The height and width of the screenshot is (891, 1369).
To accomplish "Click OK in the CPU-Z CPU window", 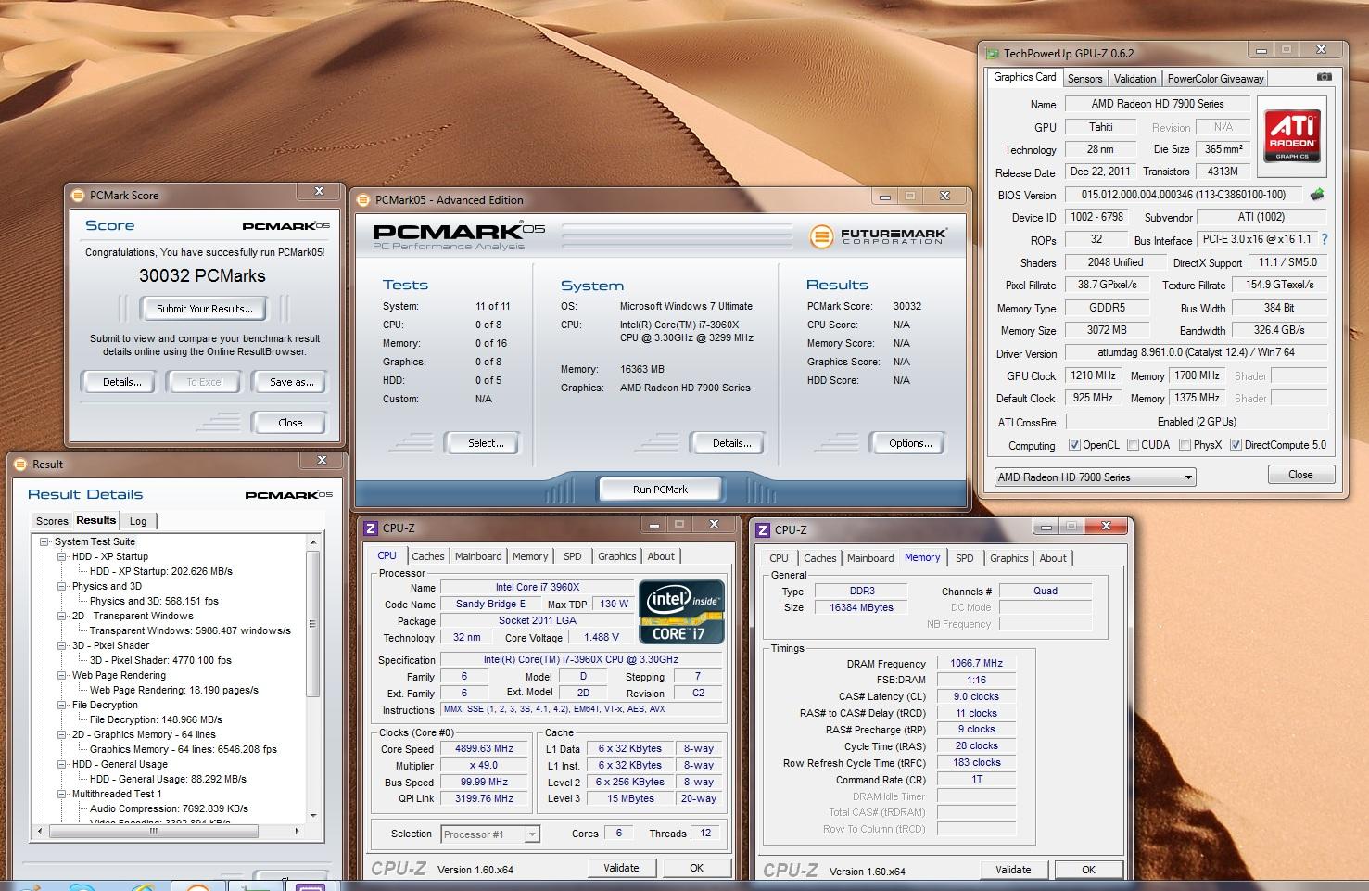I will pyautogui.click(x=696, y=868).
